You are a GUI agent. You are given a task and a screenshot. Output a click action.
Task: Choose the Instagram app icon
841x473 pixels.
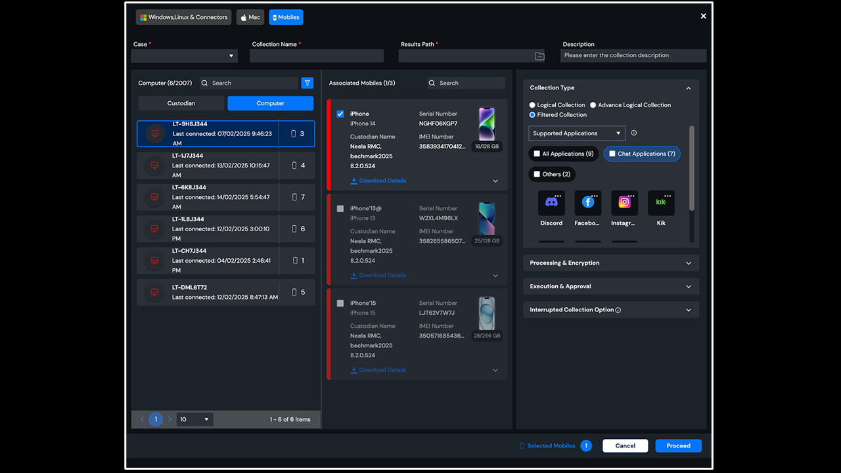pyautogui.click(x=624, y=203)
